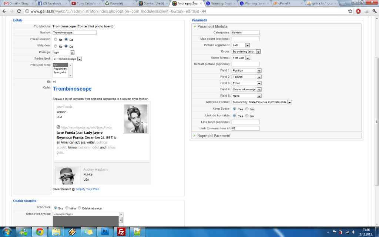Open the Pozicija dropdown
The width and height of the screenshot is (379, 237).
pos(72,53)
